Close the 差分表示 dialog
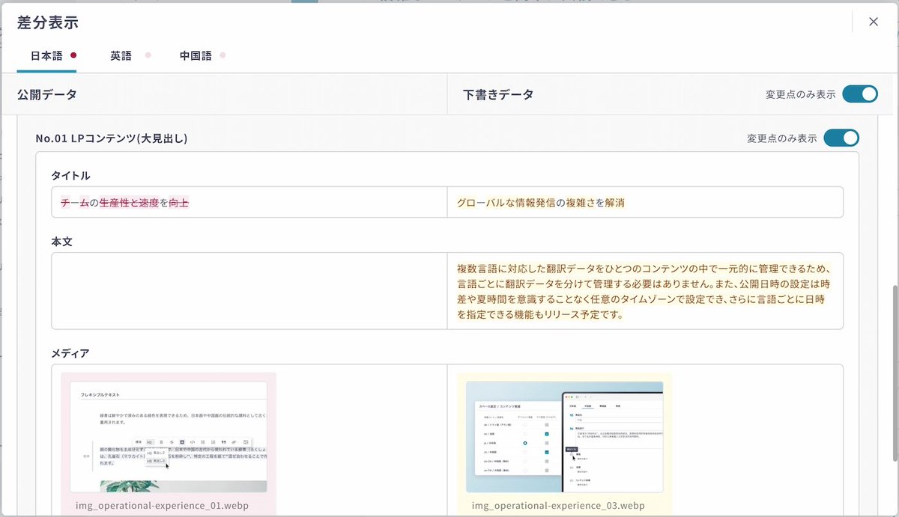The width and height of the screenshot is (899, 517). tap(873, 22)
